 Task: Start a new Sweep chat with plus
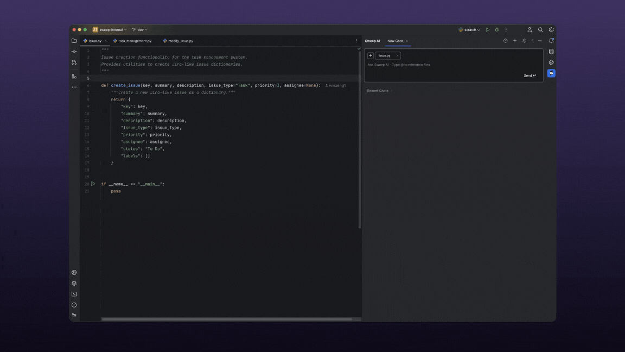click(515, 41)
